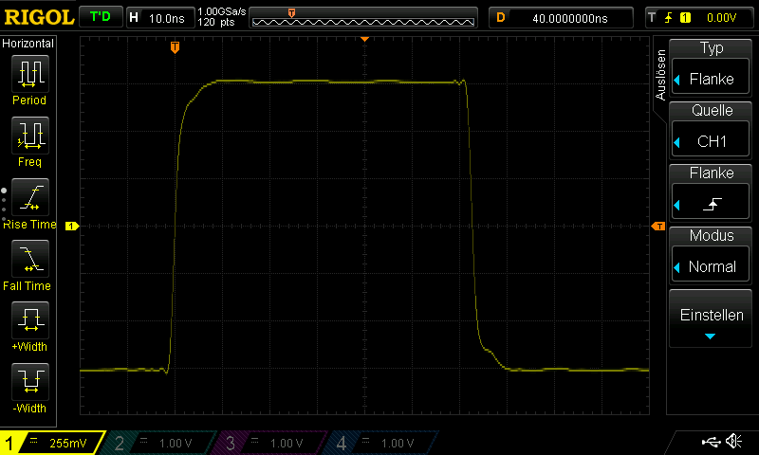Click the waveform memory overview bar

(363, 18)
